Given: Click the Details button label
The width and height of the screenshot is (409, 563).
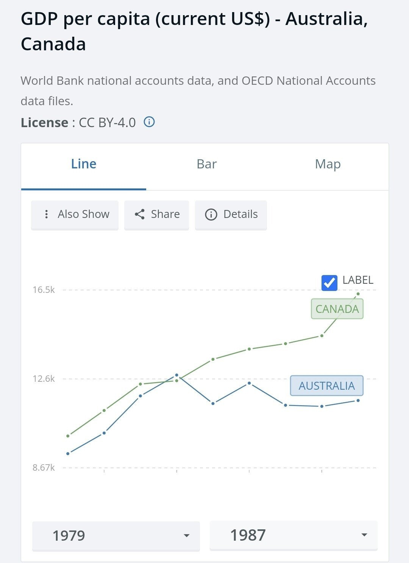Looking at the screenshot, I should (x=240, y=215).
